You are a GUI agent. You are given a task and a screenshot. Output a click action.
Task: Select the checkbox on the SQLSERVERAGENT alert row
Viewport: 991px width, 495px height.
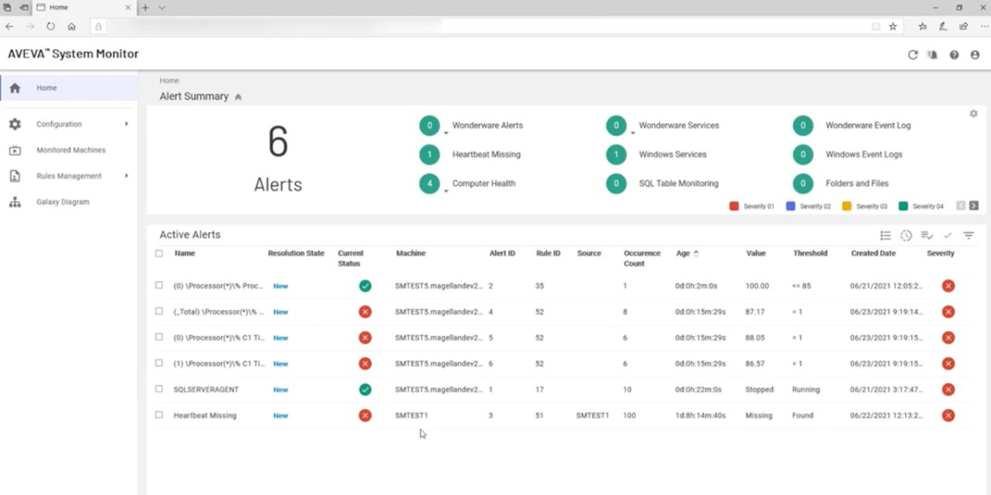tap(159, 389)
